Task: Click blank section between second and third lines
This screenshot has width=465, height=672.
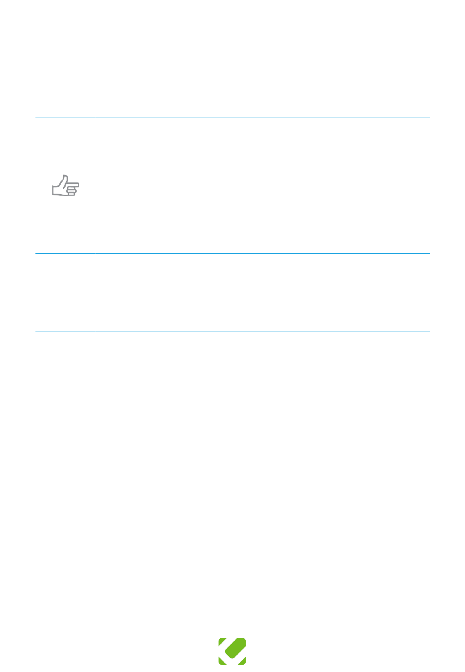Action: coord(232,292)
